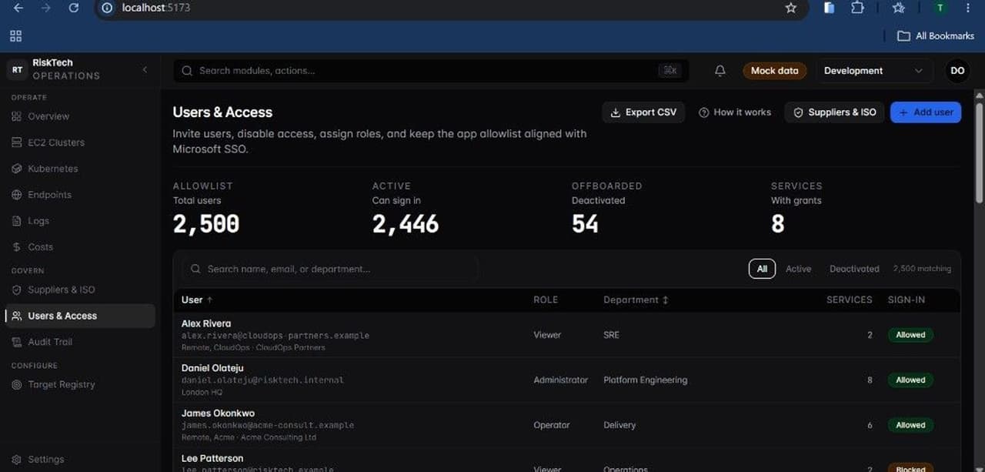Click the Audit Trail icon in sidebar
The height and width of the screenshot is (472, 985).
[x=17, y=342]
